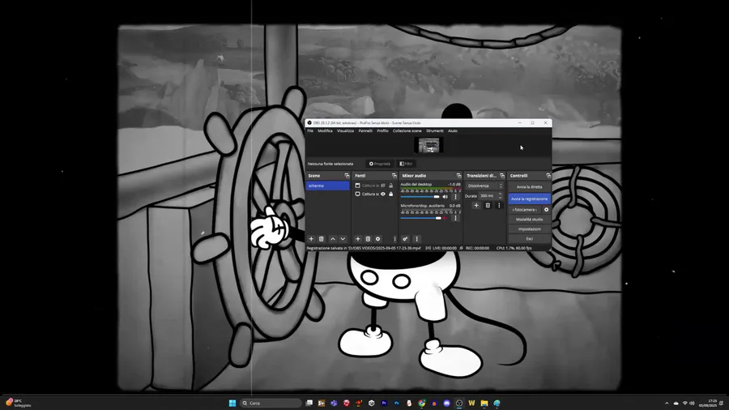The image size is (729, 410).
Task: Undock the Controlli panel
Action: coord(548,176)
